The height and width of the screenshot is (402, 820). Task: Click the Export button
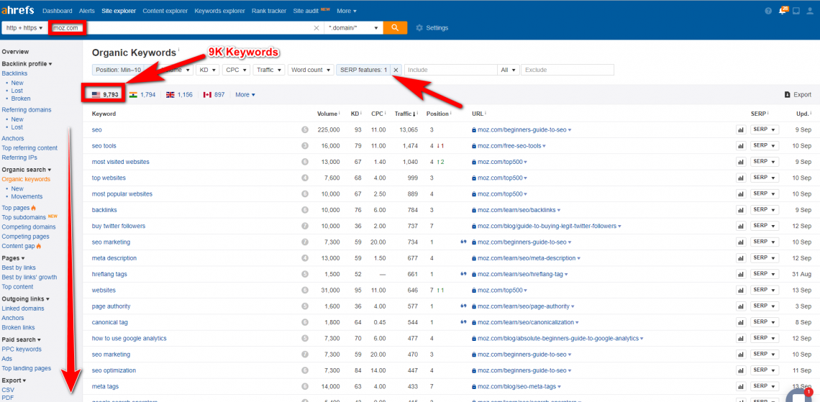point(798,95)
